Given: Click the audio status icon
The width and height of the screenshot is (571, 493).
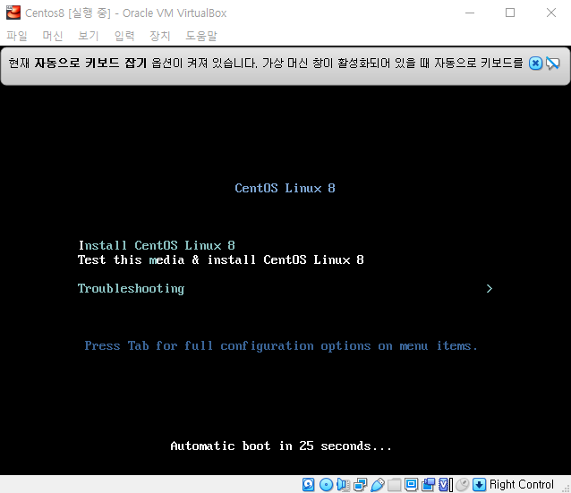Looking at the screenshot, I should click(x=343, y=485).
